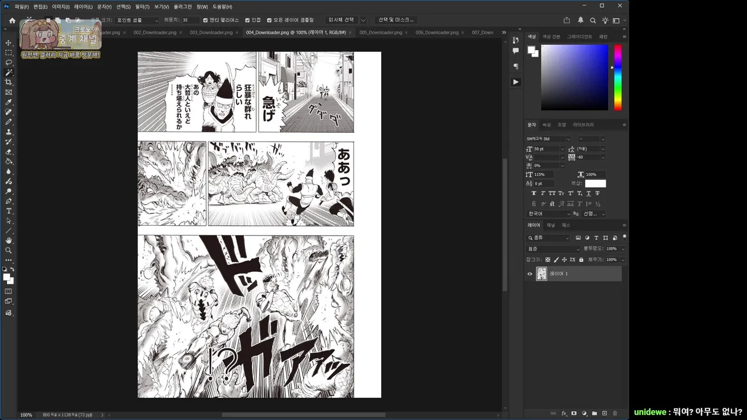
Task: Open the 파일(F) menu
Action: pyautogui.click(x=22, y=6)
